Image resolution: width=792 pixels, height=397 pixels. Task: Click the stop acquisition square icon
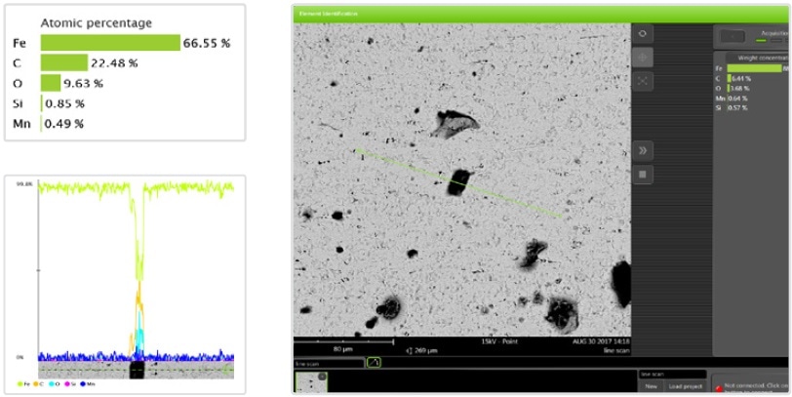tap(643, 175)
